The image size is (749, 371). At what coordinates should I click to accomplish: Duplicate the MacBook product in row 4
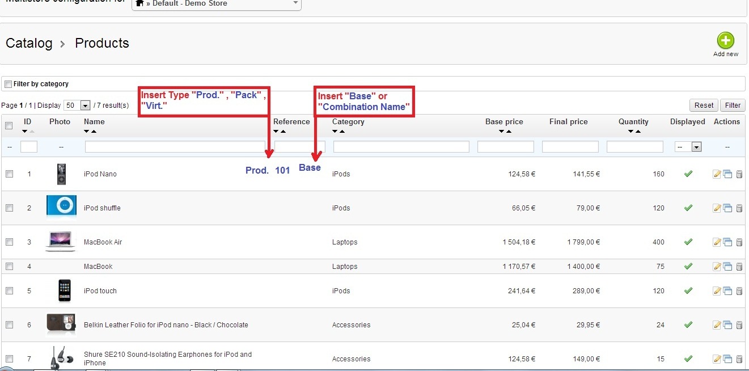[x=727, y=267]
